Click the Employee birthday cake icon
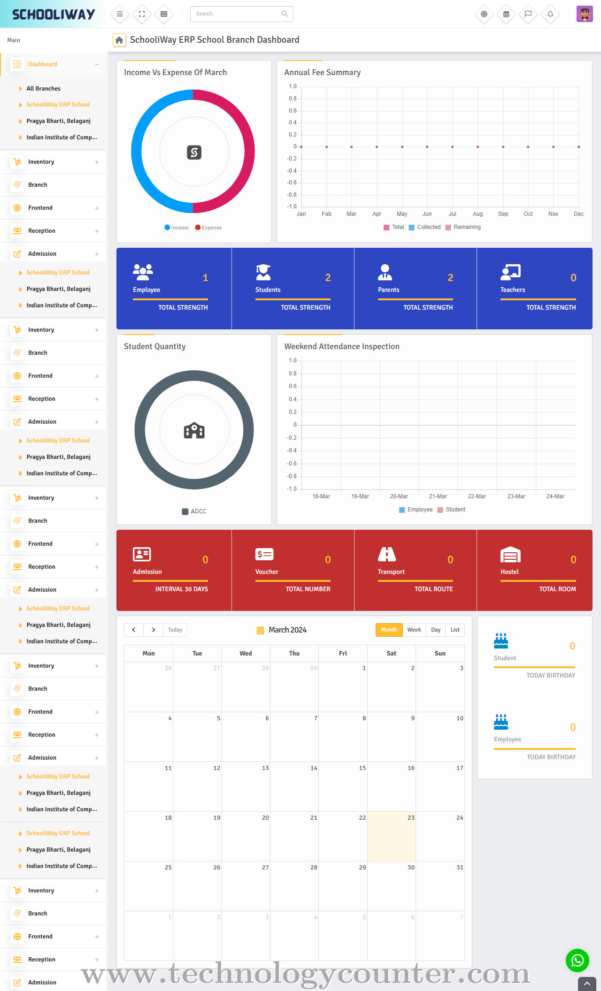Viewport: 601px width, 991px height. click(501, 722)
